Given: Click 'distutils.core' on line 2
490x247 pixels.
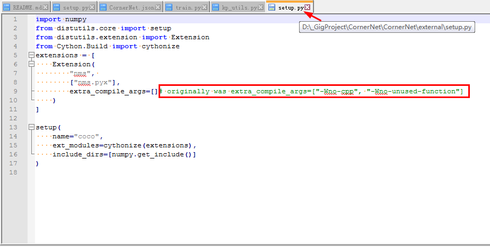Looking at the screenshot, I should pos(86,29).
